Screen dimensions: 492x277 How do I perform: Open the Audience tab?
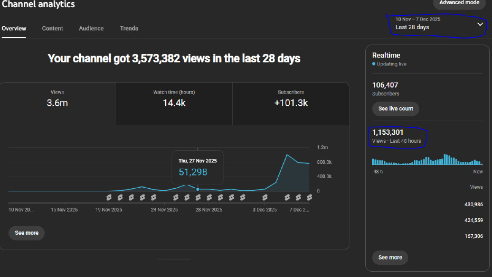(x=91, y=29)
